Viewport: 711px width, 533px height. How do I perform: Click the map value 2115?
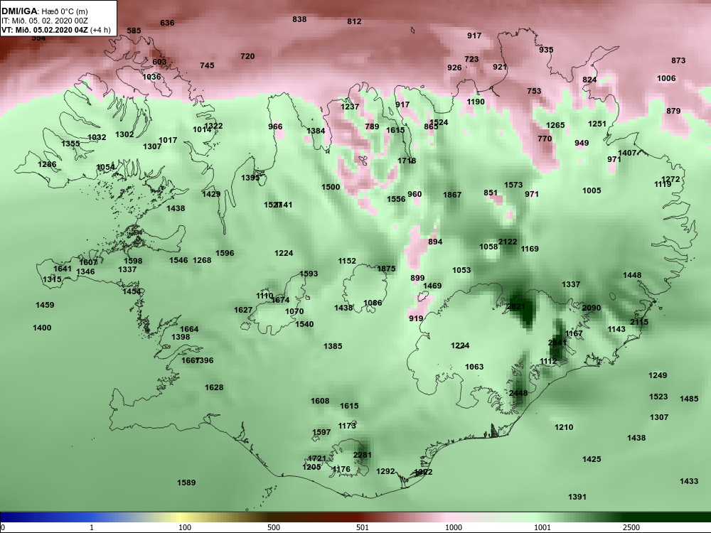[x=639, y=322]
